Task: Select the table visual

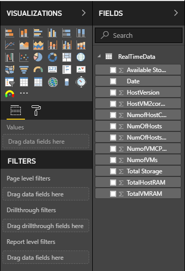Action: [24, 82]
